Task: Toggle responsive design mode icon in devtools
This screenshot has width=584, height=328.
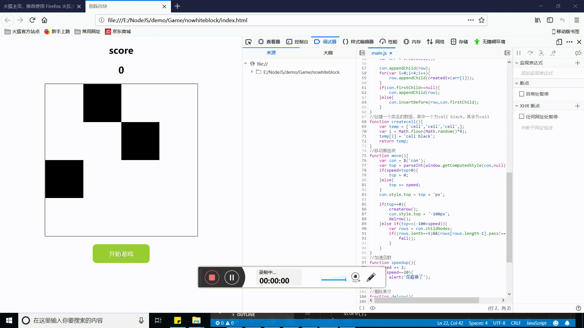Action: (559, 42)
